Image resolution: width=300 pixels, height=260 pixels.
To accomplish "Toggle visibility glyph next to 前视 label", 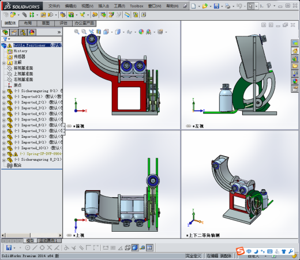I will point(69,126).
